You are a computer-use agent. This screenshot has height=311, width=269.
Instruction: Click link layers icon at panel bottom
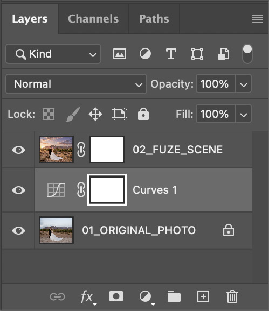tap(57, 296)
